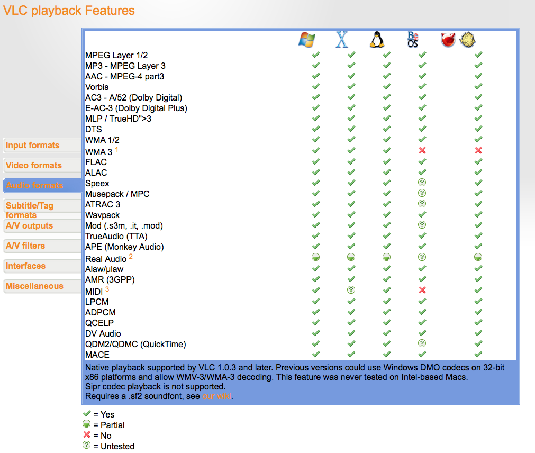Click the untested icon in the Mod (.s3m, .it, .mod) row

point(422,225)
